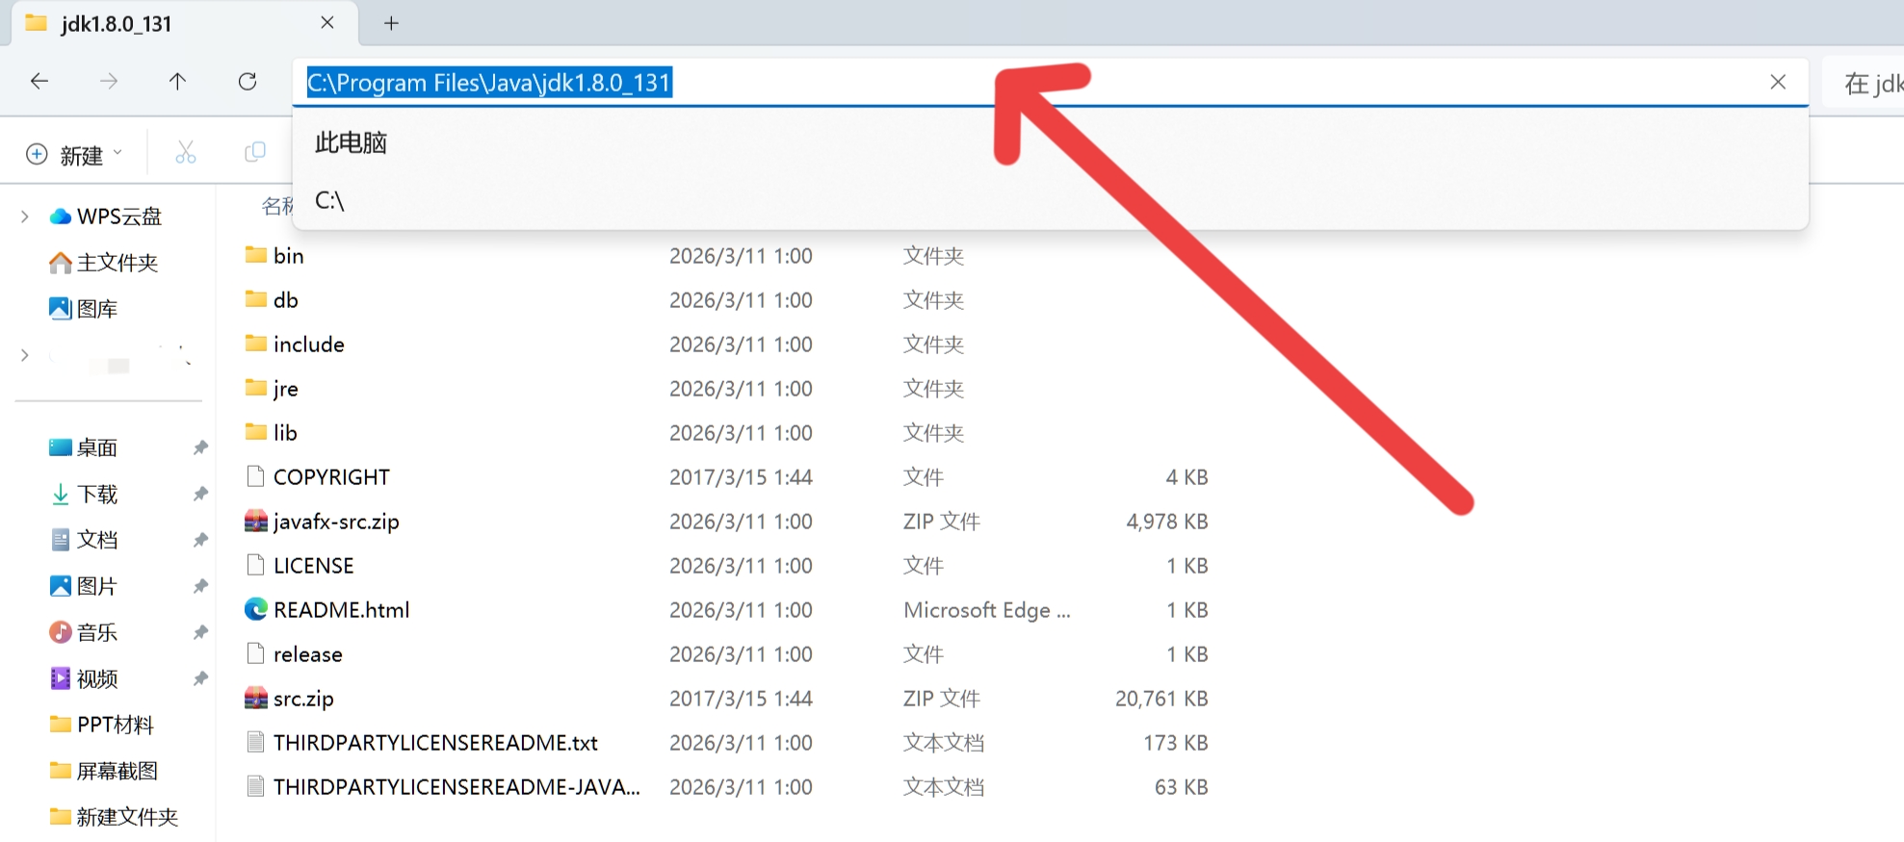Select the src.zip archive icon
The image size is (1904, 842).
pos(255,698)
